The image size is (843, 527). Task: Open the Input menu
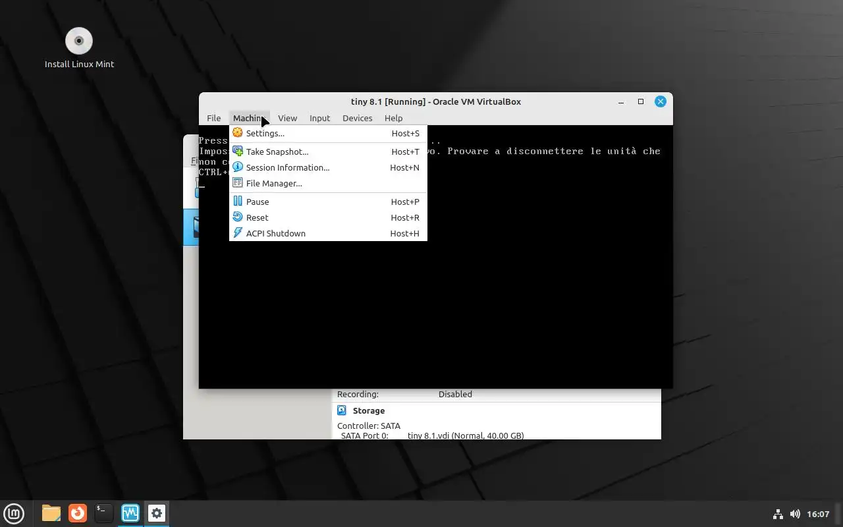pos(319,118)
